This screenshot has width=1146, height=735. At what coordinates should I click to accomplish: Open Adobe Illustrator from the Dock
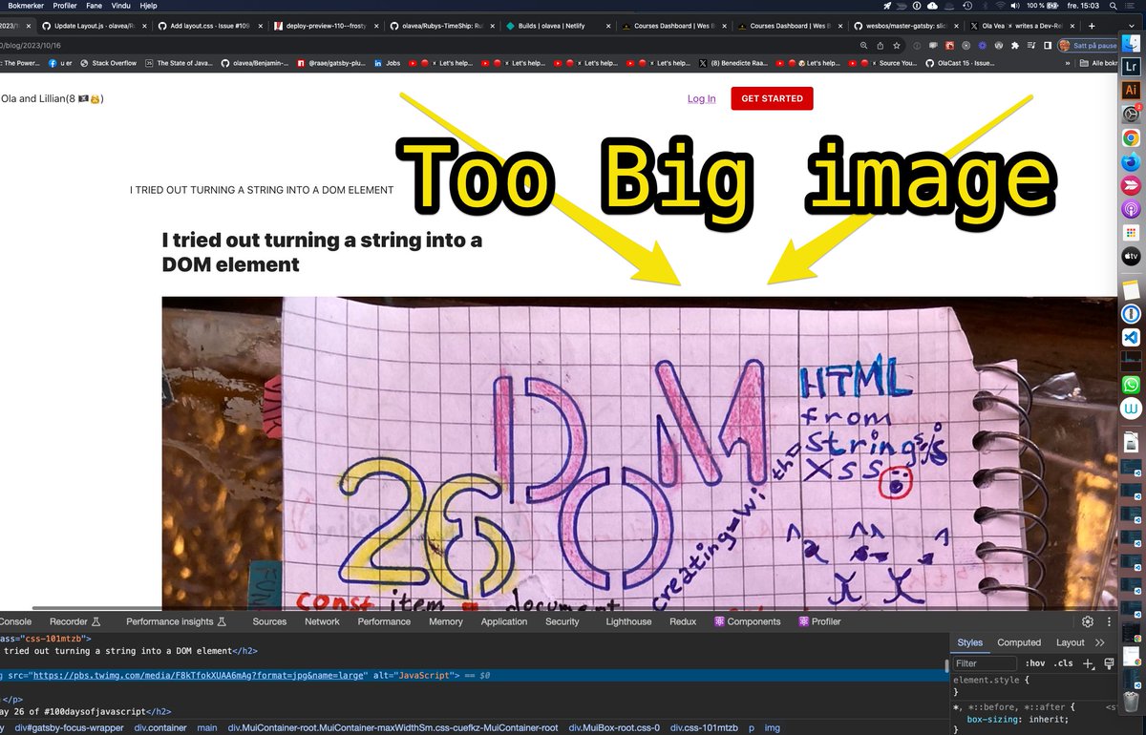pos(1131,90)
